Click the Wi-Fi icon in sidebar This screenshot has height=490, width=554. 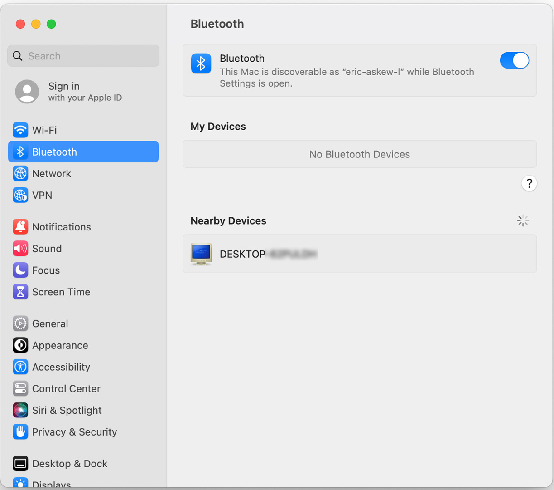point(20,130)
